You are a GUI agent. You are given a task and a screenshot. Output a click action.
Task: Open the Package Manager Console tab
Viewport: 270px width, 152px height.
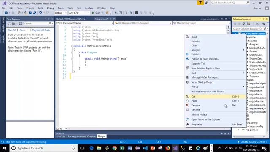[x=81, y=136]
